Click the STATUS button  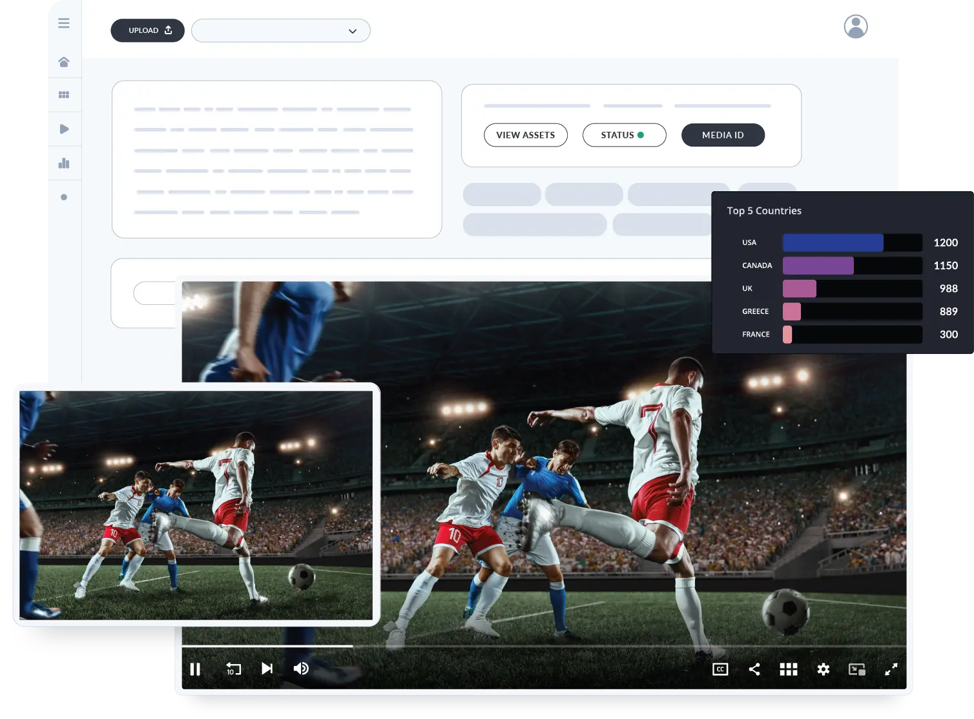click(624, 135)
